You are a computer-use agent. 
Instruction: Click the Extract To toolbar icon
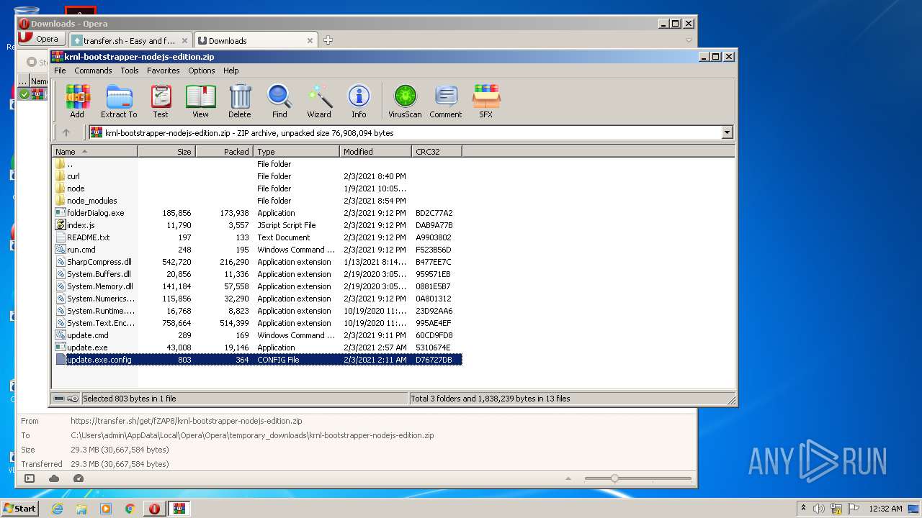pyautogui.click(x=119, y=101)
